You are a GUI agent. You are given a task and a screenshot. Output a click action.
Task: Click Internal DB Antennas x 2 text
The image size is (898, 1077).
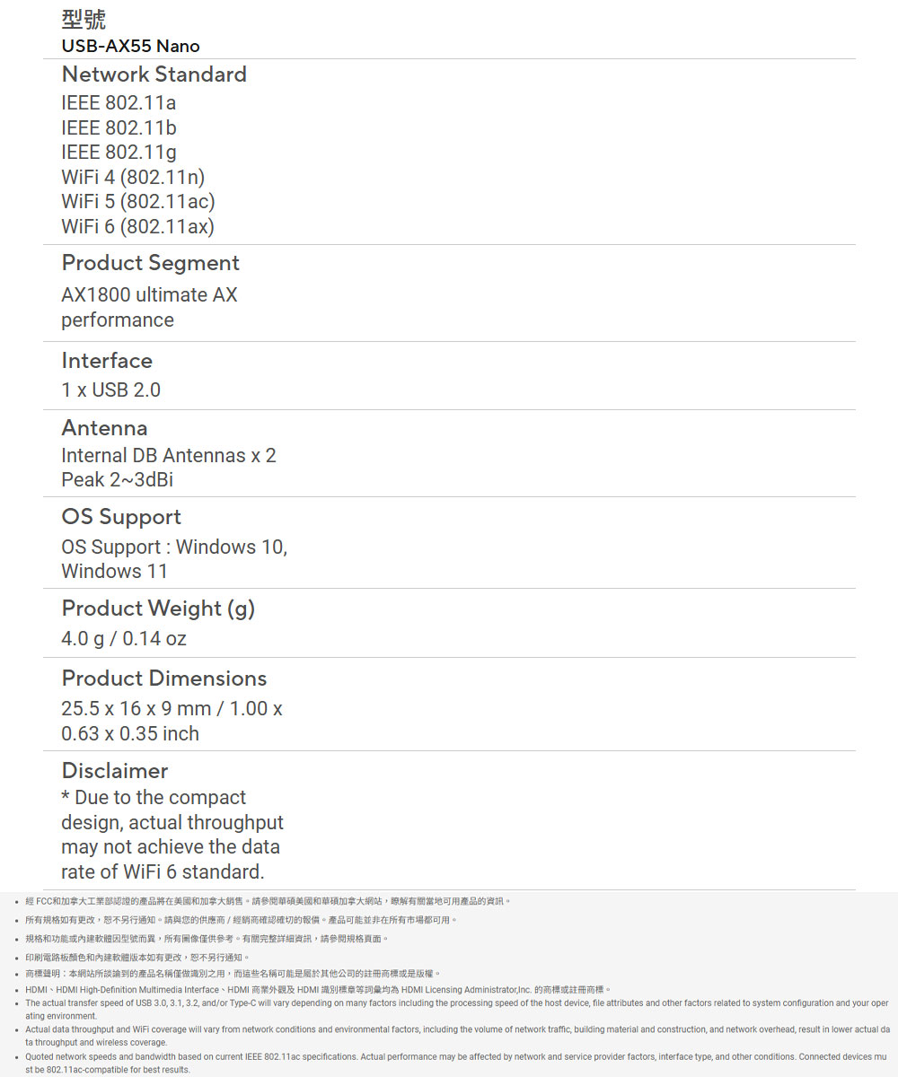pyautogui.click(x=169, y=455)
